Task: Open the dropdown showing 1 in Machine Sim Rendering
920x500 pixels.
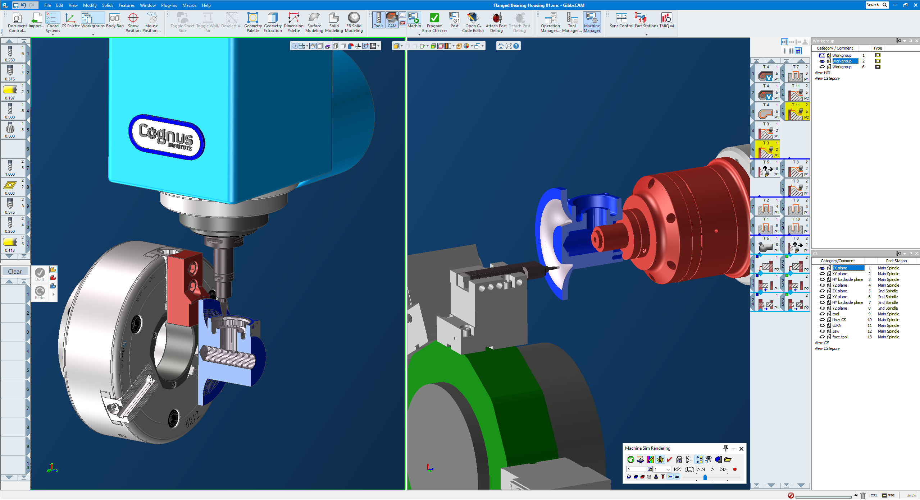Action: point(662,469)
